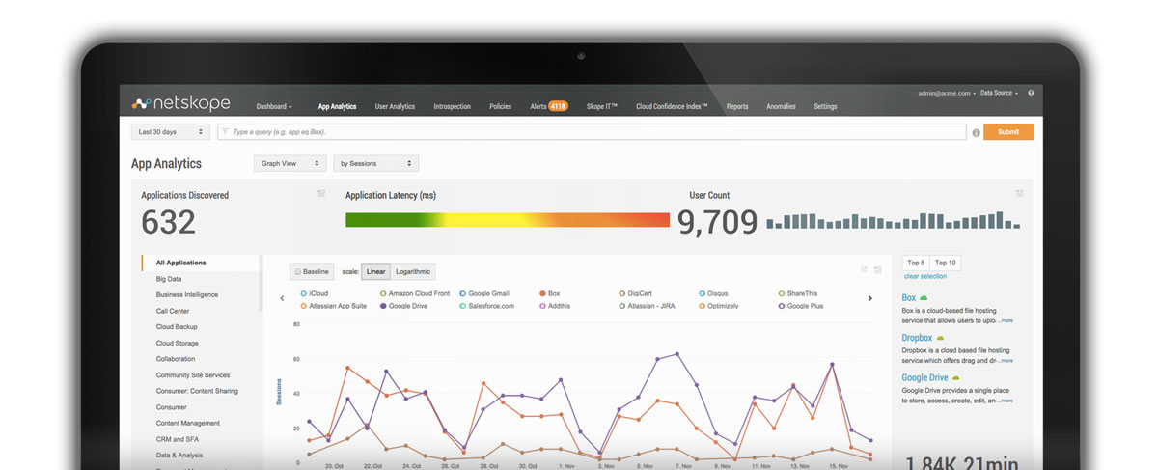1158x470 pixels.
Task: Click the clear selection link
Action: pos(924,277)
